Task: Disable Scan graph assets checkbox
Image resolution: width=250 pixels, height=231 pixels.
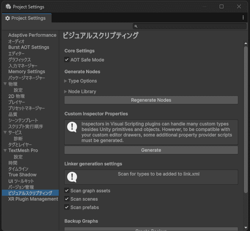Action: (x=67, y=190)
